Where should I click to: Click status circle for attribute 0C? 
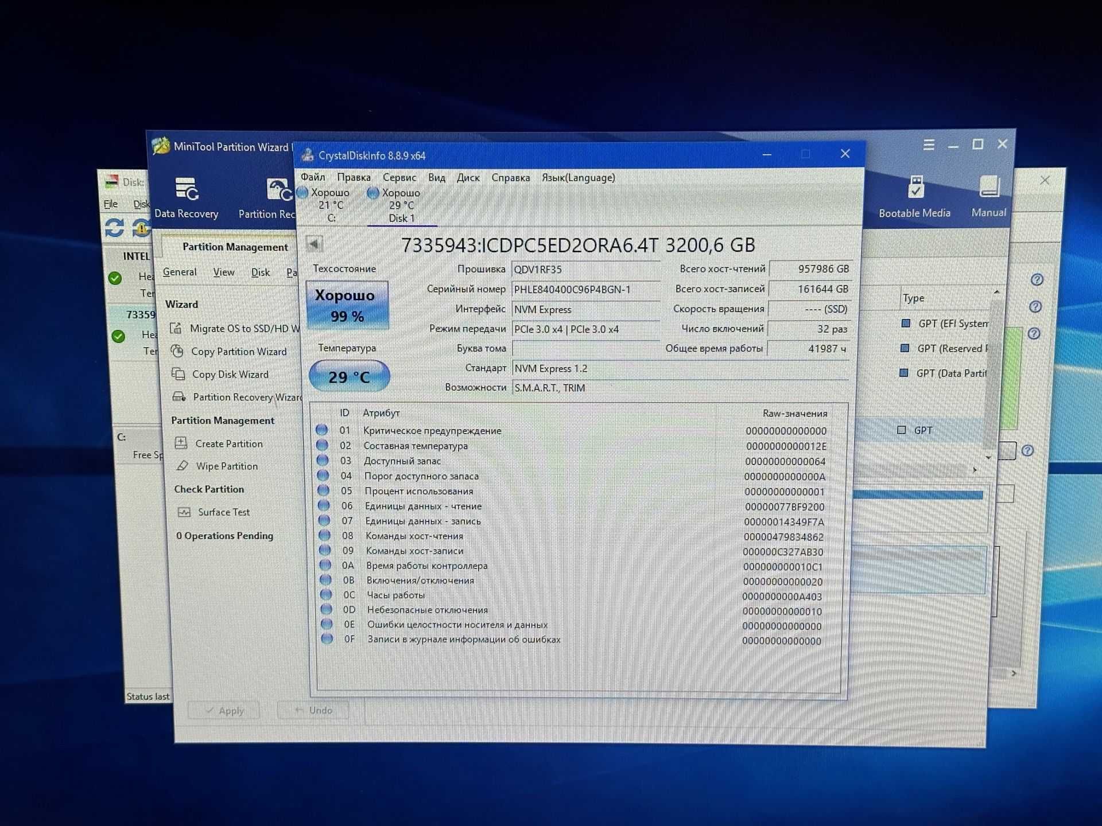[325, 594]
